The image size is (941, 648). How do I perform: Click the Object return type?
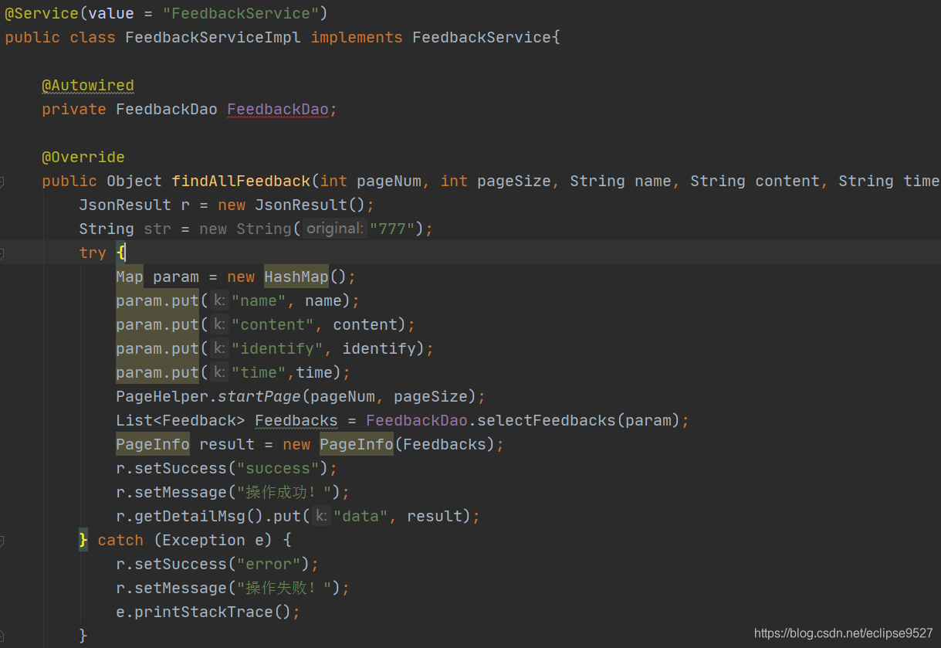(x=134, y=181)
